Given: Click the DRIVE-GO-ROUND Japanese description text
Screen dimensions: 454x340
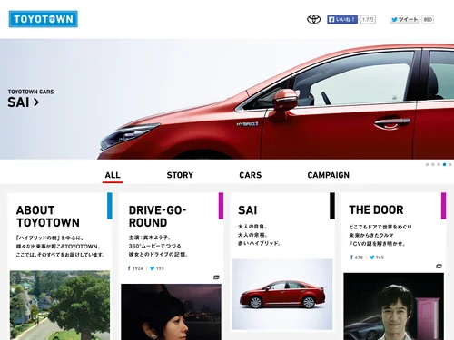Looking at the screenshot, I should coord(158,246).
